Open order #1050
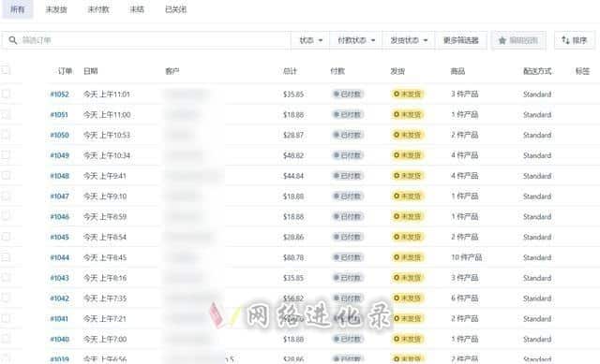The width and height of the screenshot is (600, 364). (x=60, y=135)
